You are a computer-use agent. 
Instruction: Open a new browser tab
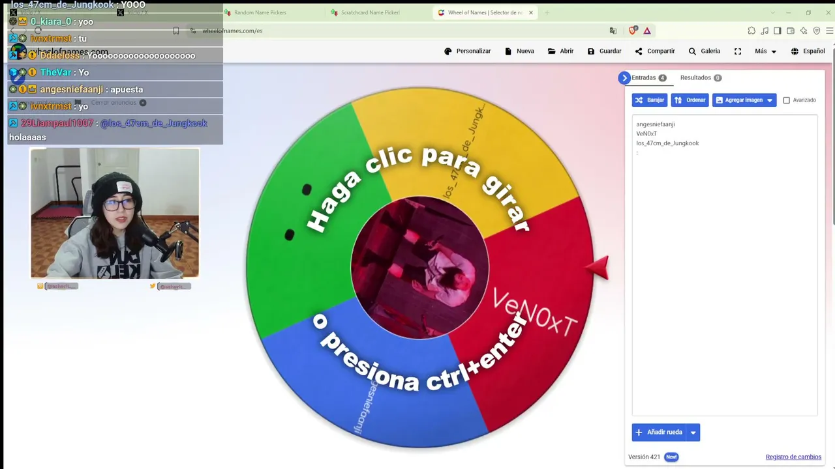click(547, 12)
